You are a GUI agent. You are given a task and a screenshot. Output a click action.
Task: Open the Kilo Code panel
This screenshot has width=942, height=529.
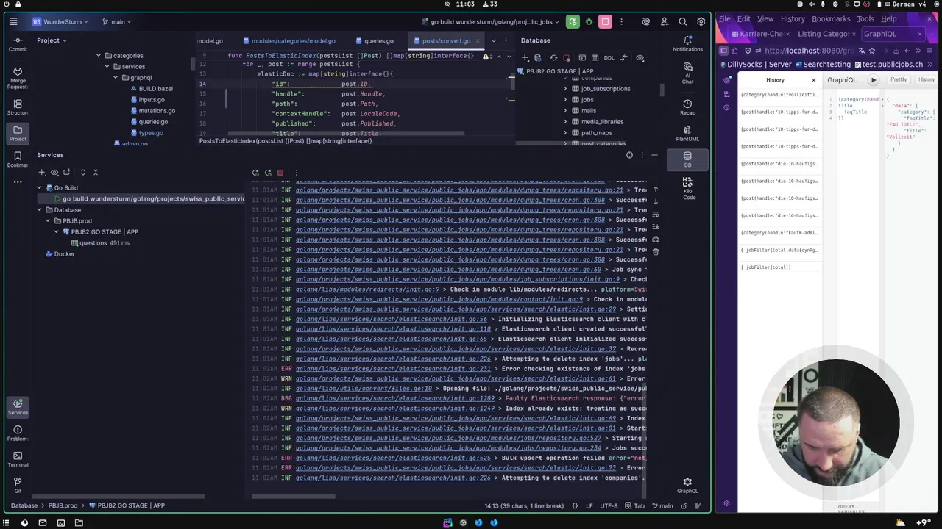click(x=687, y=188)
